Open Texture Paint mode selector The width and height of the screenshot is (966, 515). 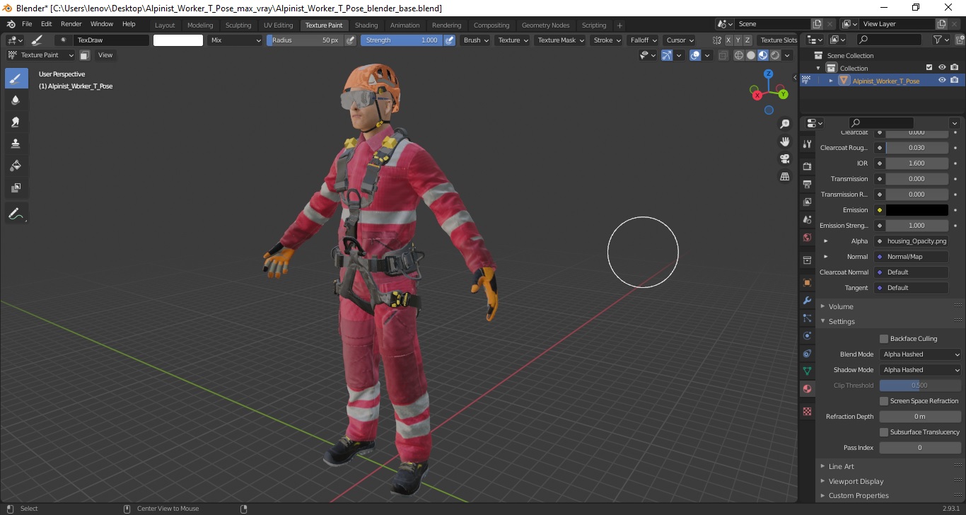[40, 55]
